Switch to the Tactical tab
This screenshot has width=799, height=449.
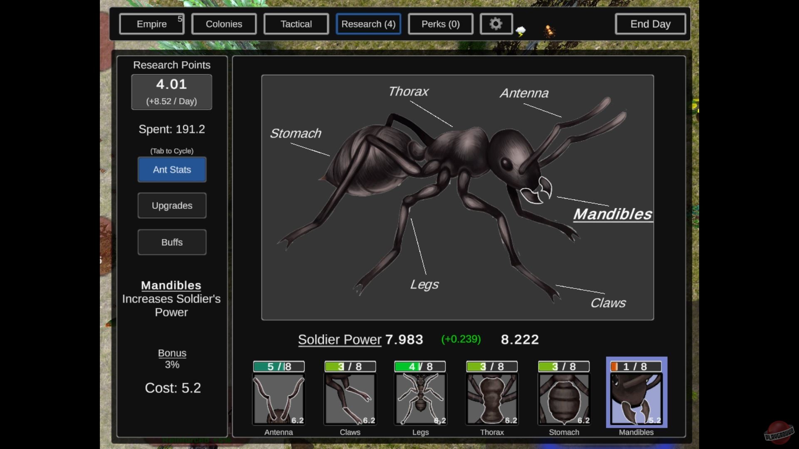coord(296,24)
